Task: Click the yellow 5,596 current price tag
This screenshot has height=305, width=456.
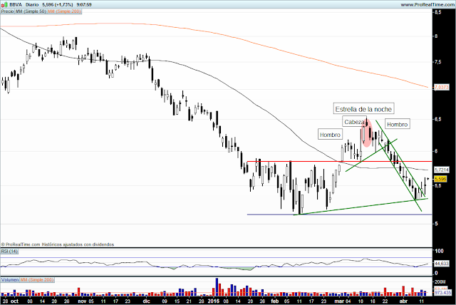Action: [x=440, y=179]
